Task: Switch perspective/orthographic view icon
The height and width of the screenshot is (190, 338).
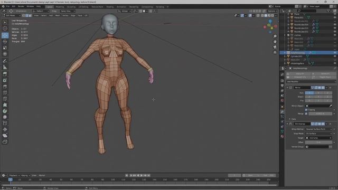Action: (275, 52)
